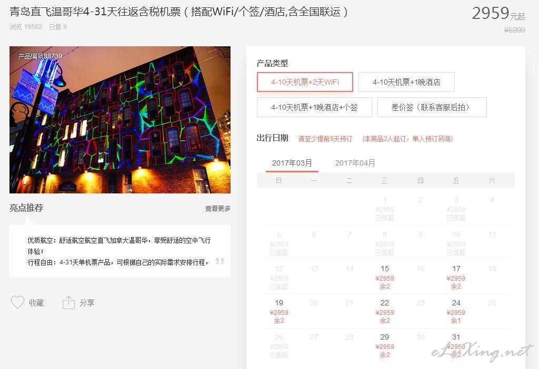Click the Vancouver building product photo
Image resolution: width=539 pixels, height=369 pixels.
[x=120, y=120]
